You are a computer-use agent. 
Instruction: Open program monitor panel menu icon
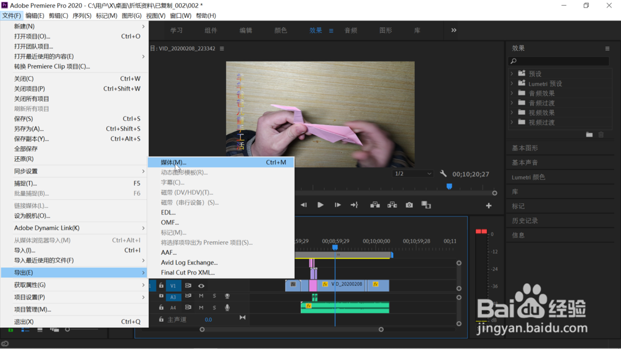coord(222,48)
